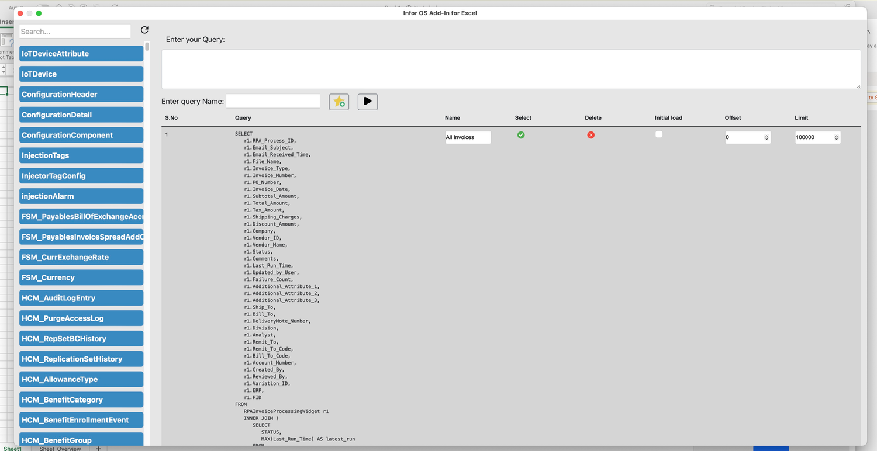This screenshot has height=451, width=877.
Task: Click the Limit stepper arrows
Action: pos(837,137)
